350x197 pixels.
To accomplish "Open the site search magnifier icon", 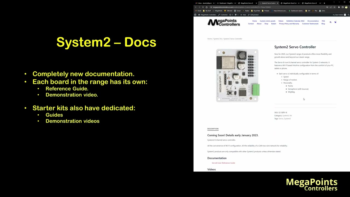I will (x=330, y=22).
